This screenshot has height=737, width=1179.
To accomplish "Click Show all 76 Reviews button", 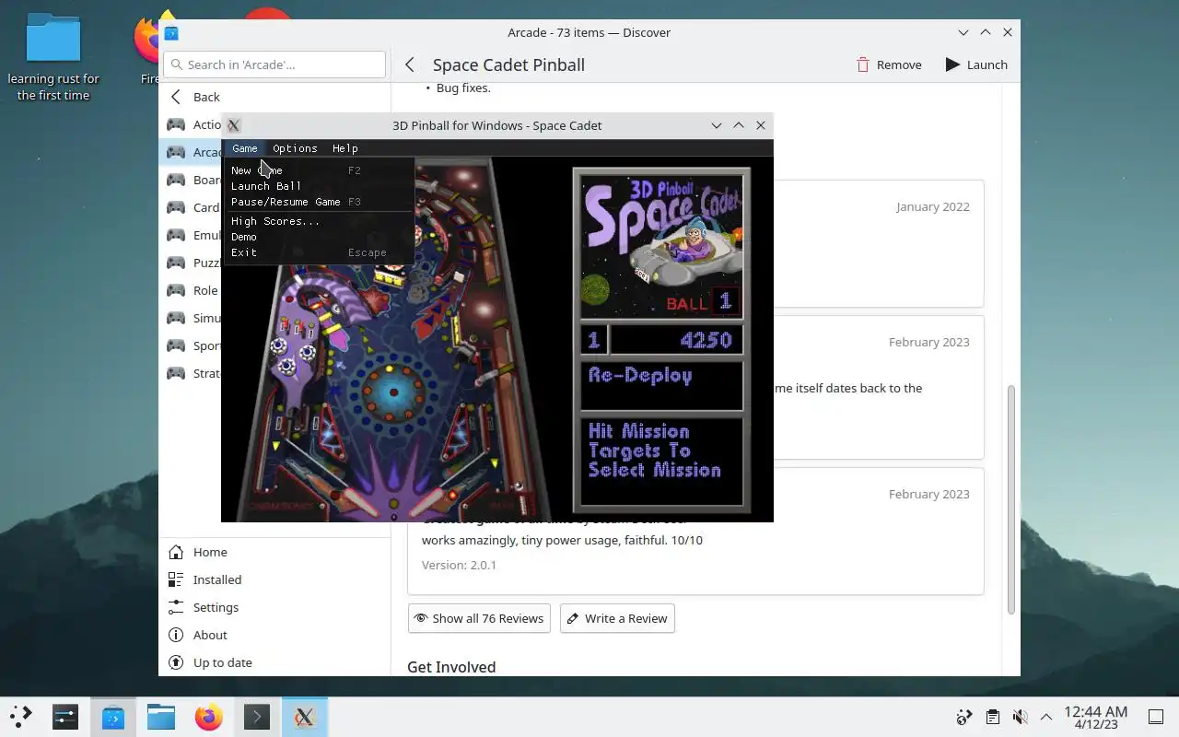I will tap(479, 618).
